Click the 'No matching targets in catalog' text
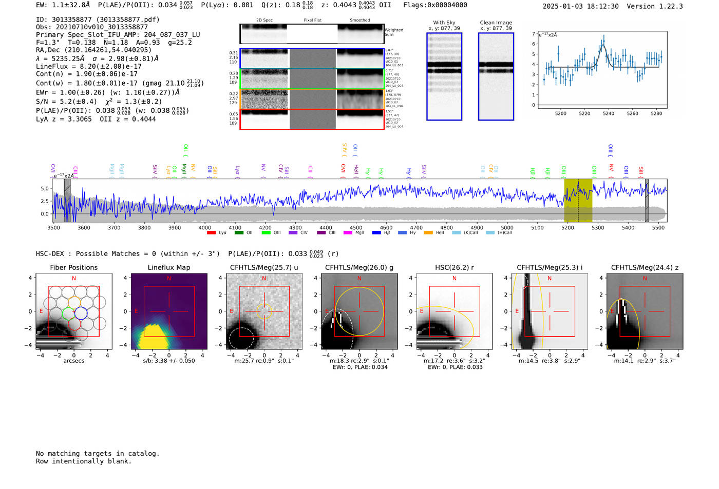 pos(98,454)
